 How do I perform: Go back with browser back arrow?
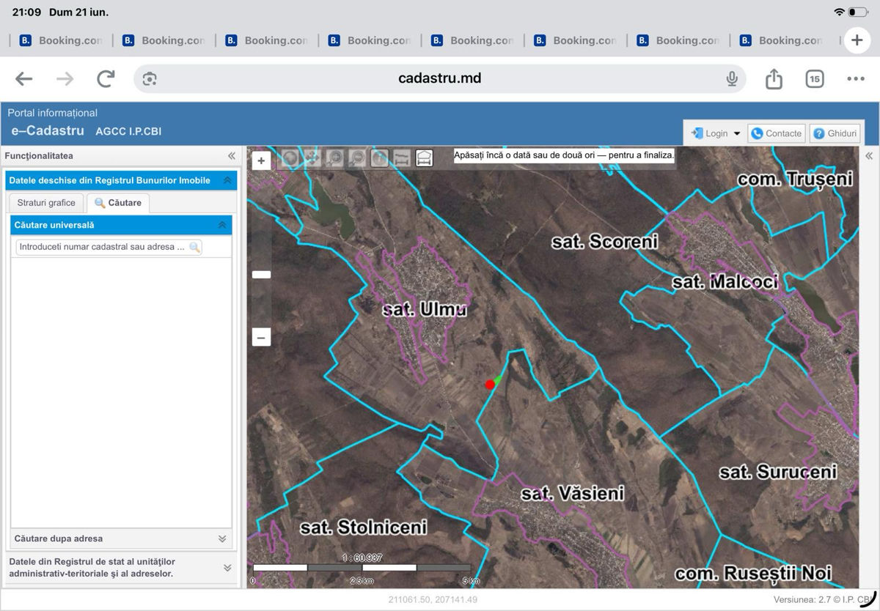tap(24, 79)
